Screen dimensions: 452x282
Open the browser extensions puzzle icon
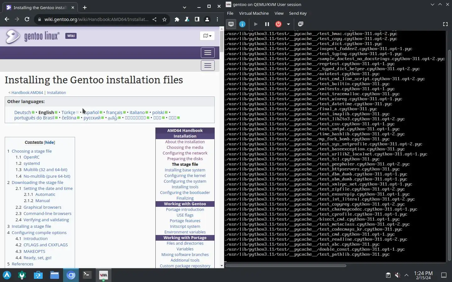tap(177, 19)
